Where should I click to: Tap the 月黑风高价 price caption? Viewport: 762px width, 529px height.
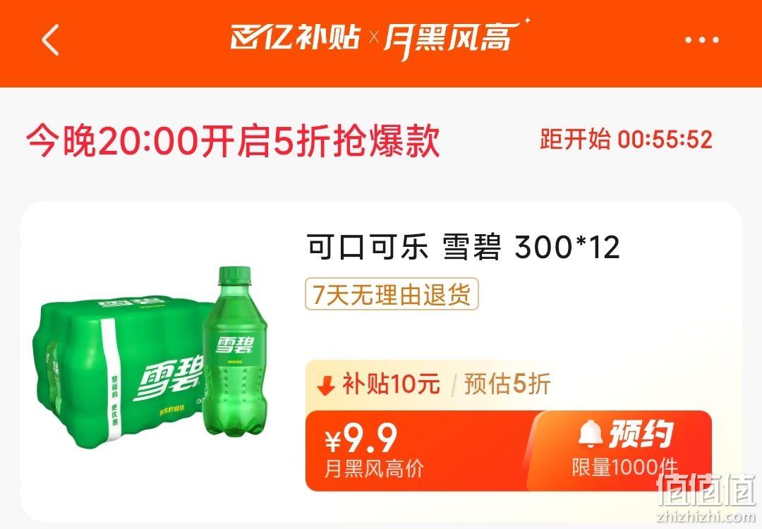[373, 469]
